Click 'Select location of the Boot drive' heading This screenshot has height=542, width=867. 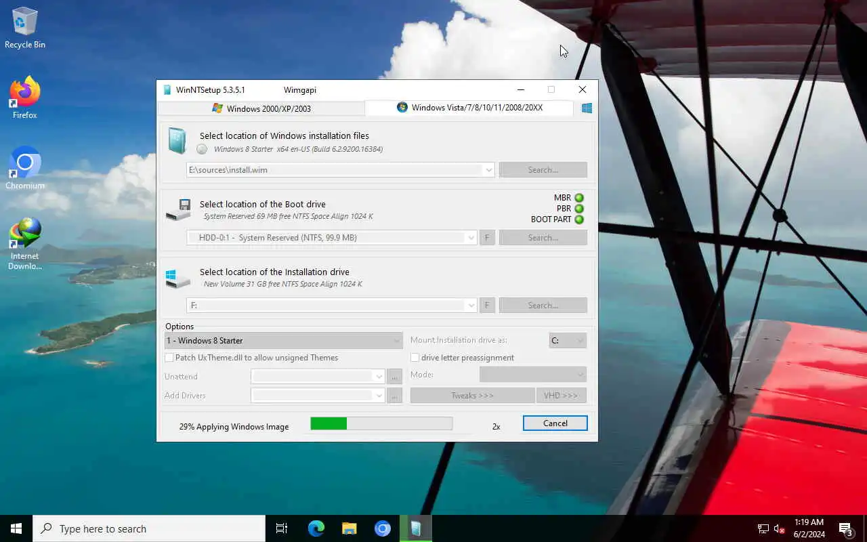(263, 204)
